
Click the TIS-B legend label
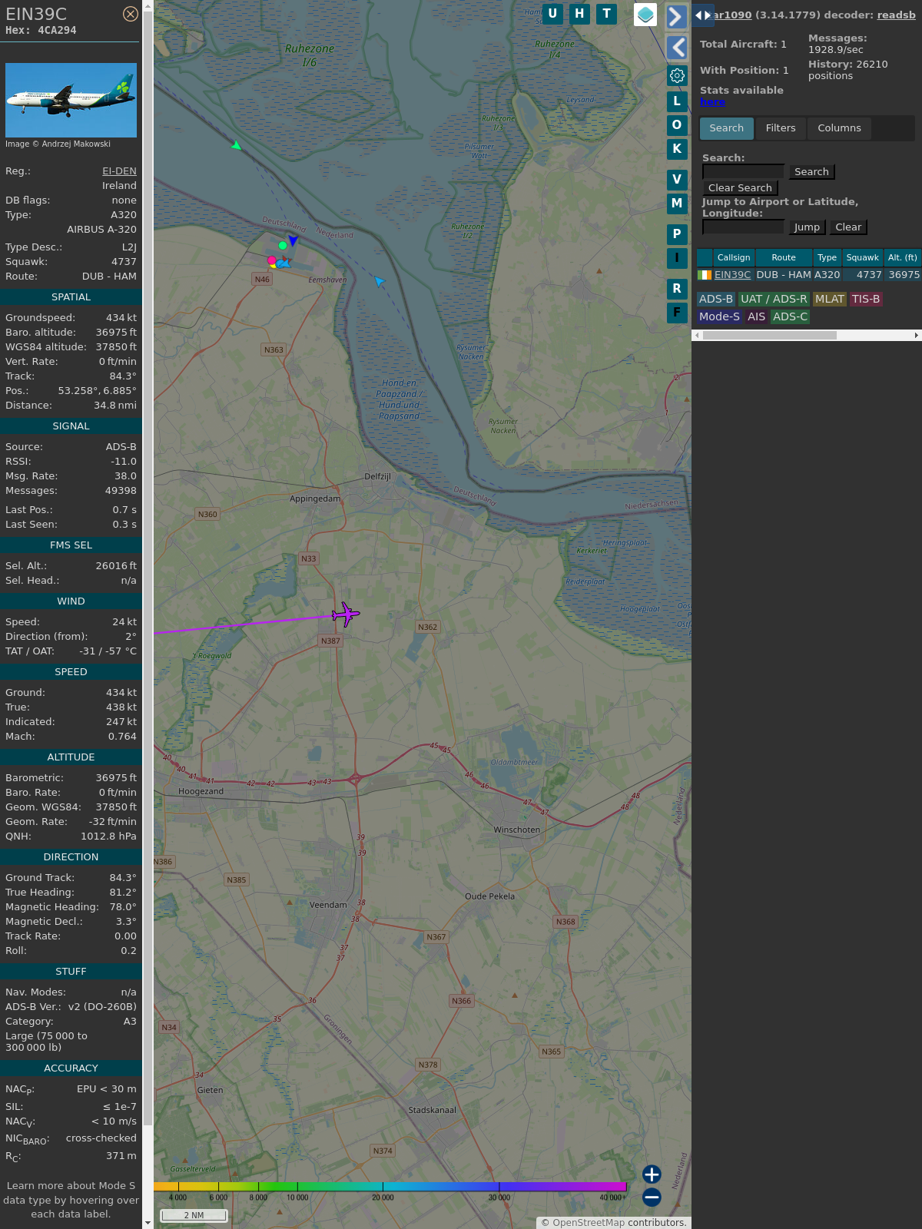click(x=866, y=300)
